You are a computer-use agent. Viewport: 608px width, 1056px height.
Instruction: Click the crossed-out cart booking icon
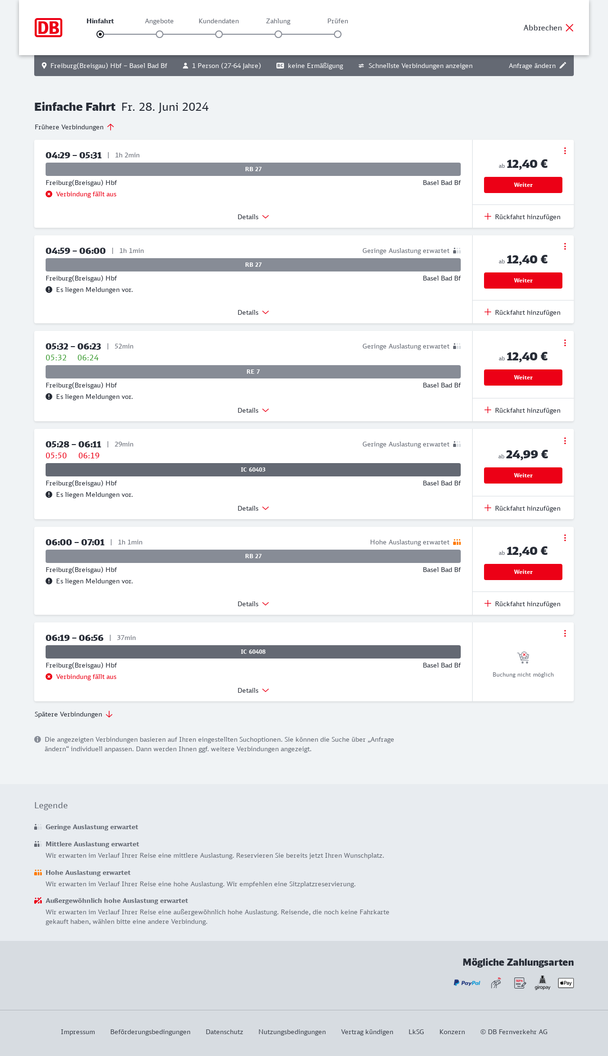click(x=523, y=658)
